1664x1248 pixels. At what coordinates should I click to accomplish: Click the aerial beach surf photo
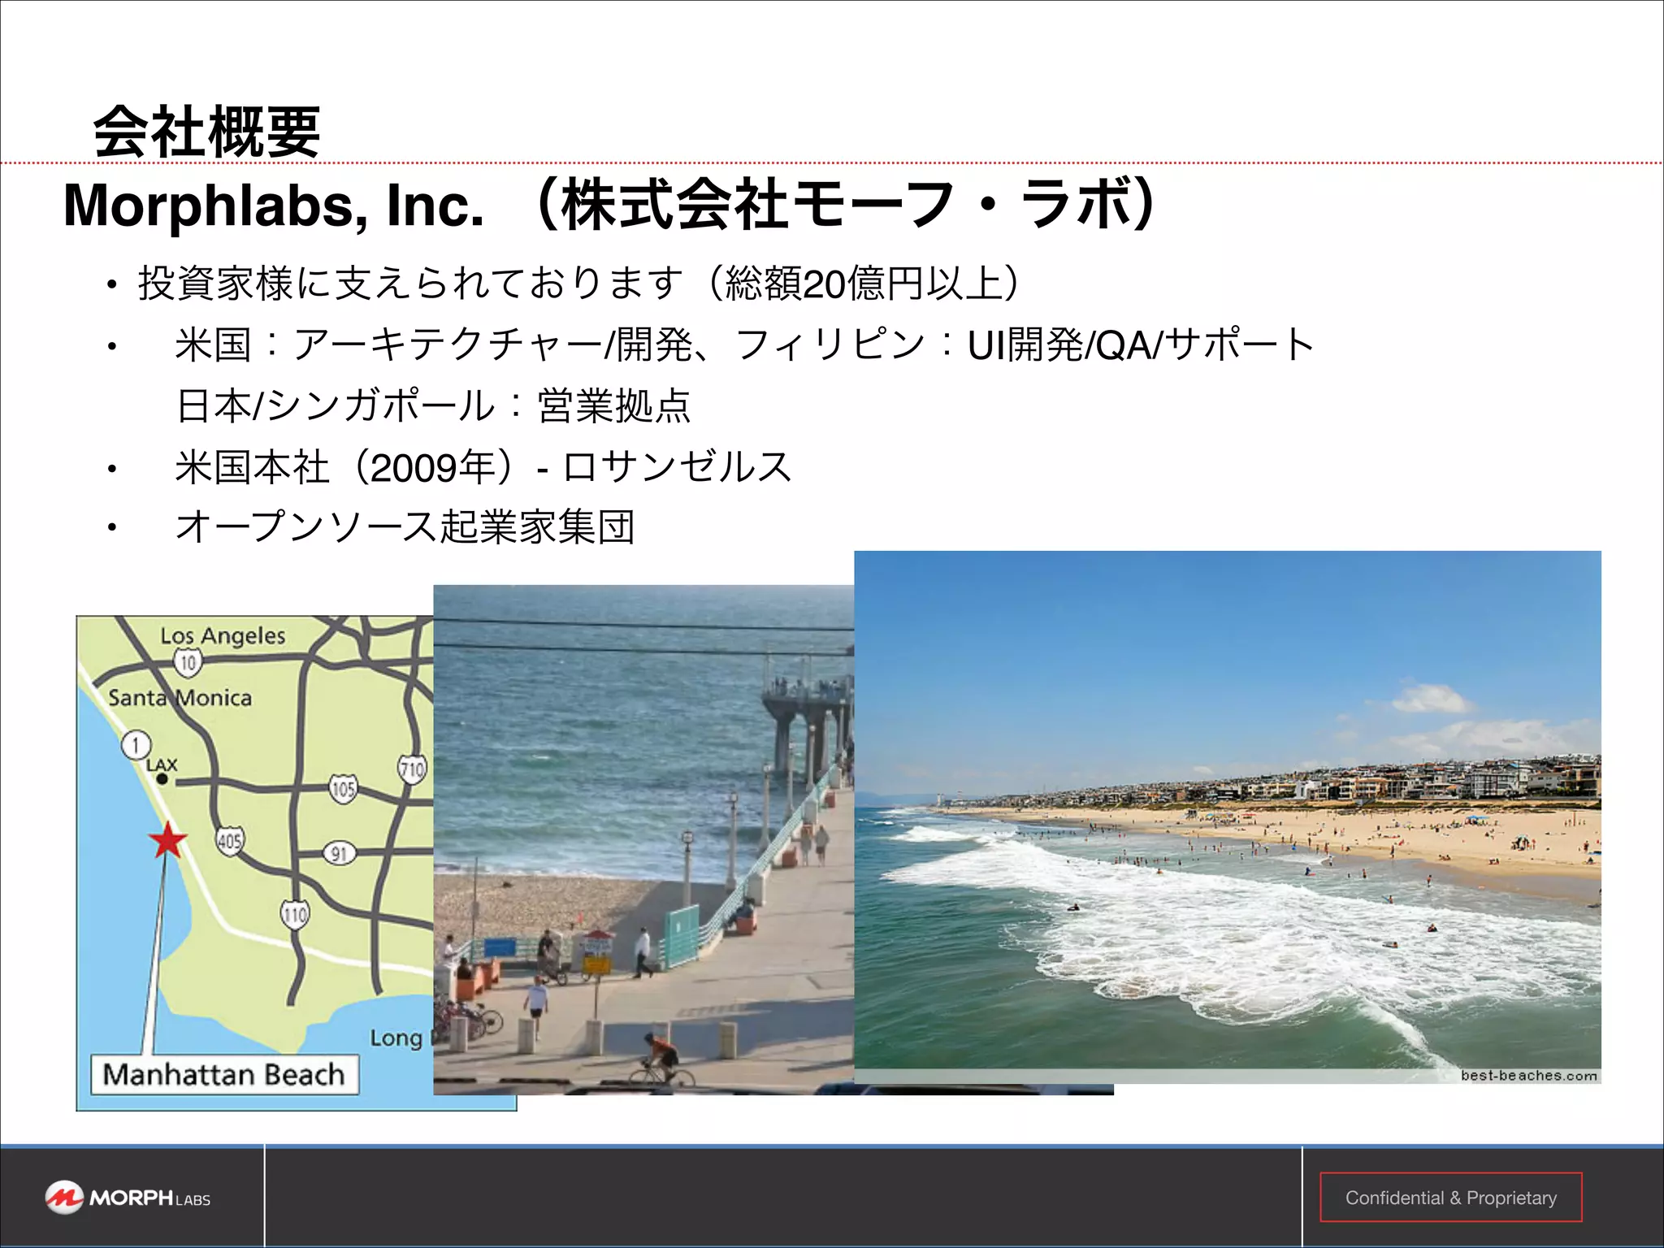1228,817
